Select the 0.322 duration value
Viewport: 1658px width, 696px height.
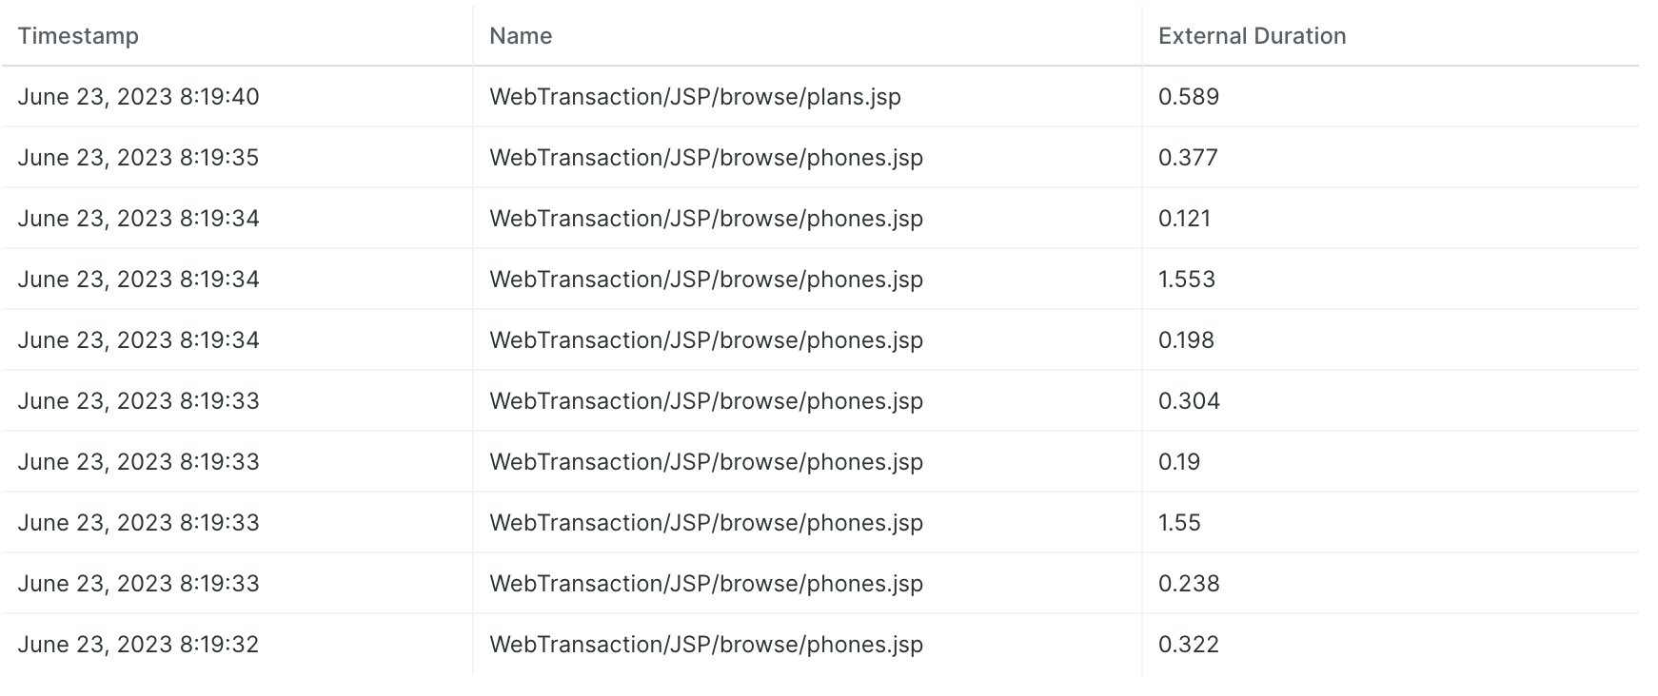pos(1189,645)
